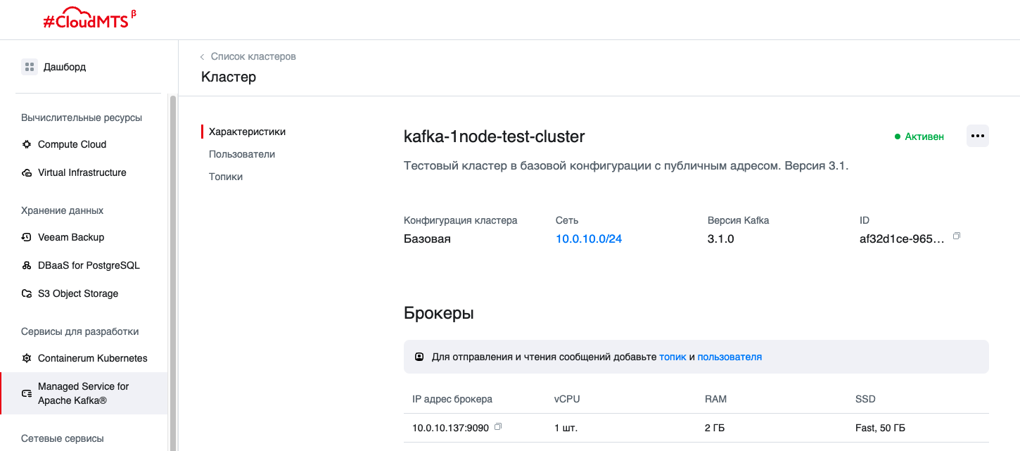Click the DBaaS for PostgreSQL icon
Image resolution: width=1020 pixels, height=451 pixels.
pyautogui.click(x=27, y=265)
